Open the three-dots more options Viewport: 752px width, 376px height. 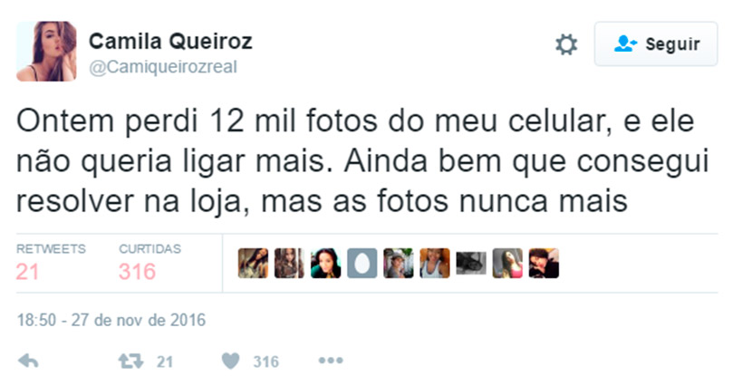click(331, 361)
